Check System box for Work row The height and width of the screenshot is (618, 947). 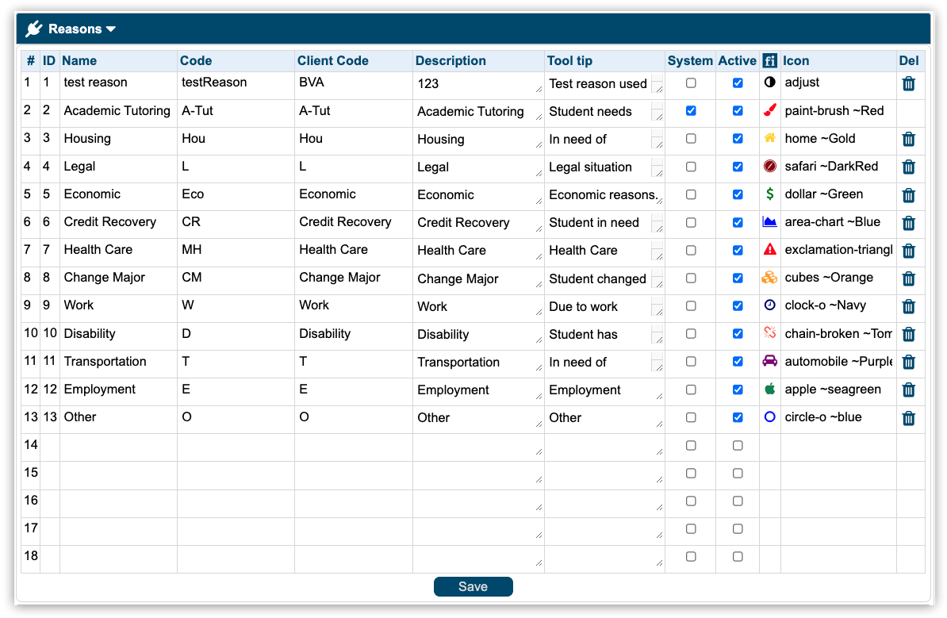(x=691, y=305)
